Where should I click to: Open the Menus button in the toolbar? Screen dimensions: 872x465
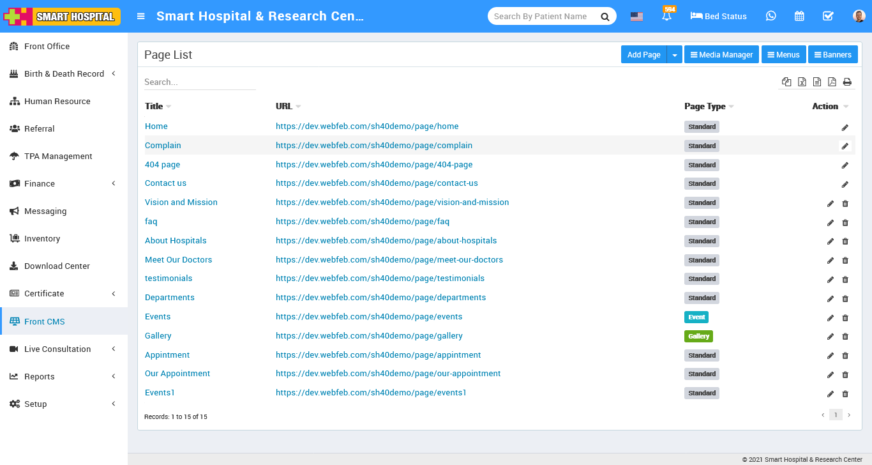783,54
